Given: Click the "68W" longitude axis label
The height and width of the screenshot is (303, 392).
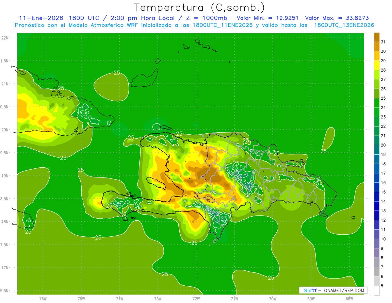Looking at the screenshot, I should [x=349, y=298].
